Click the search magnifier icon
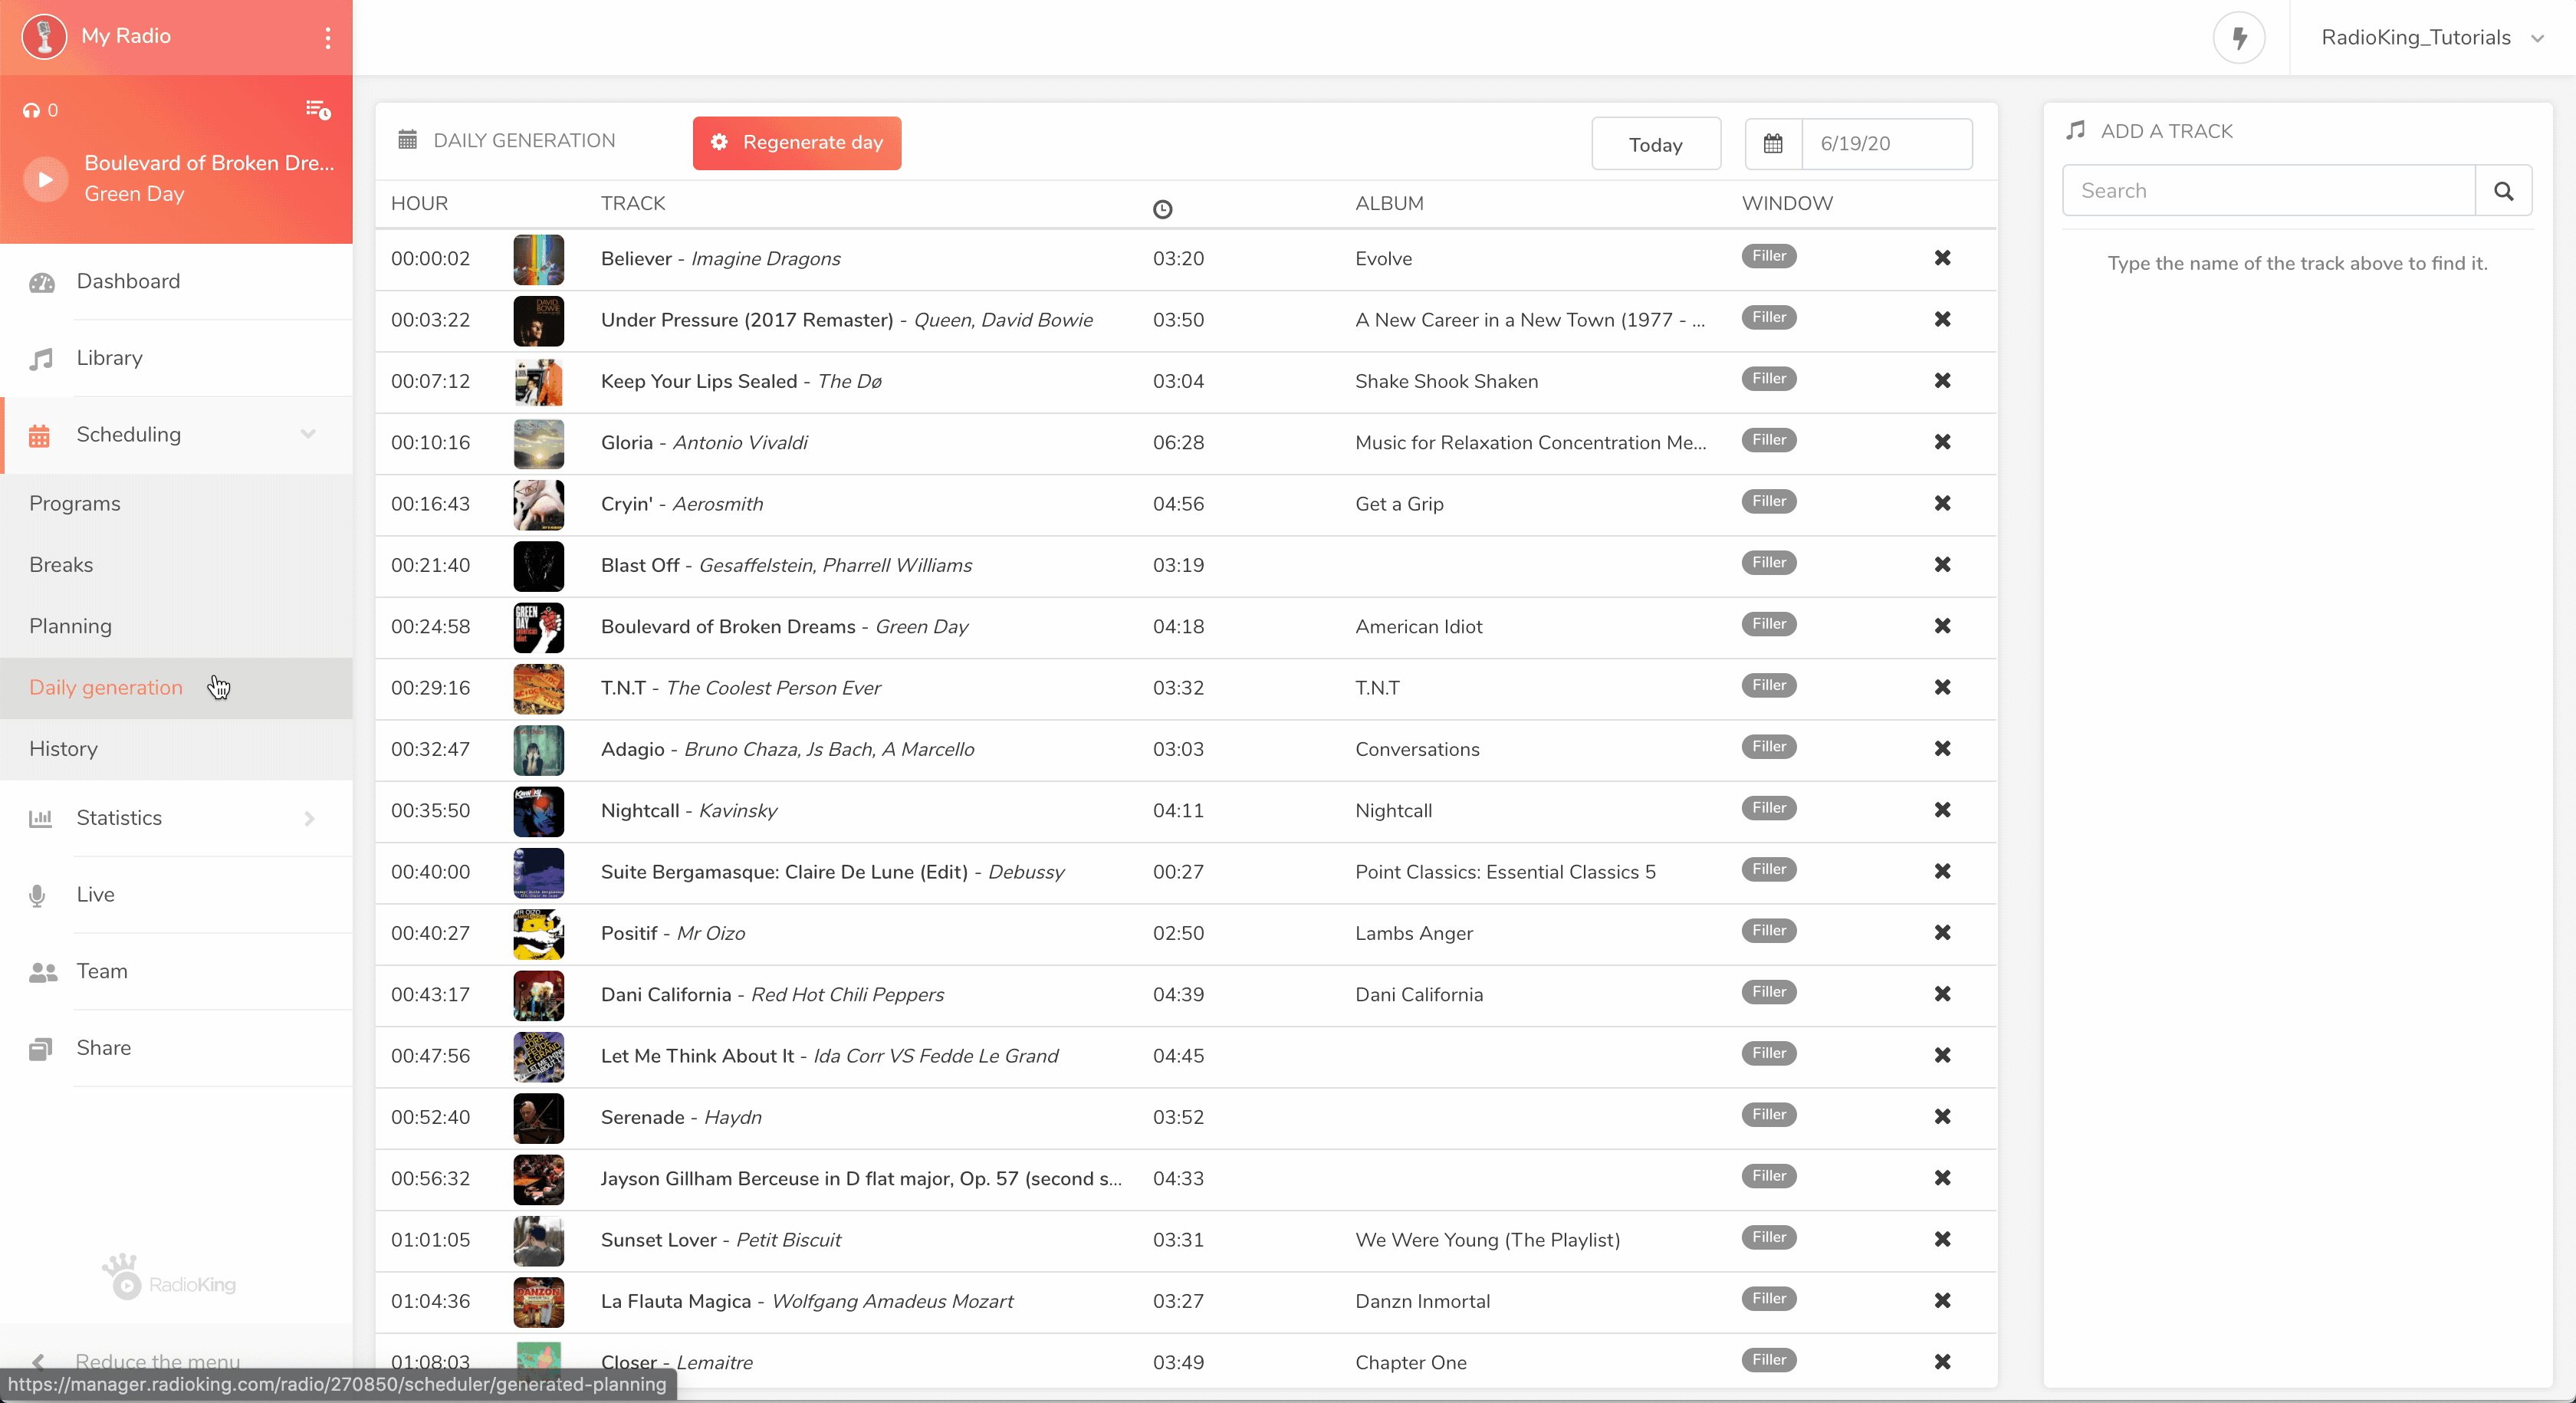Screen dimensions: 2576x1403 [2503, 191]
